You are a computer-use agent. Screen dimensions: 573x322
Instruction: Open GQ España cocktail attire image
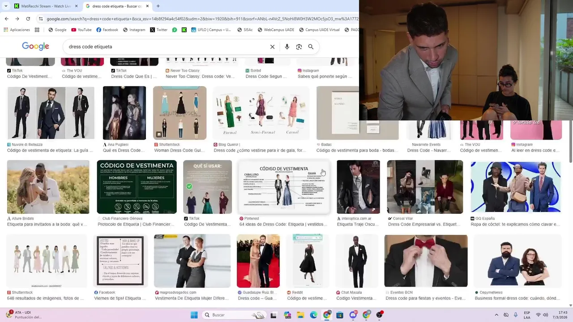(x=516, y=187)
